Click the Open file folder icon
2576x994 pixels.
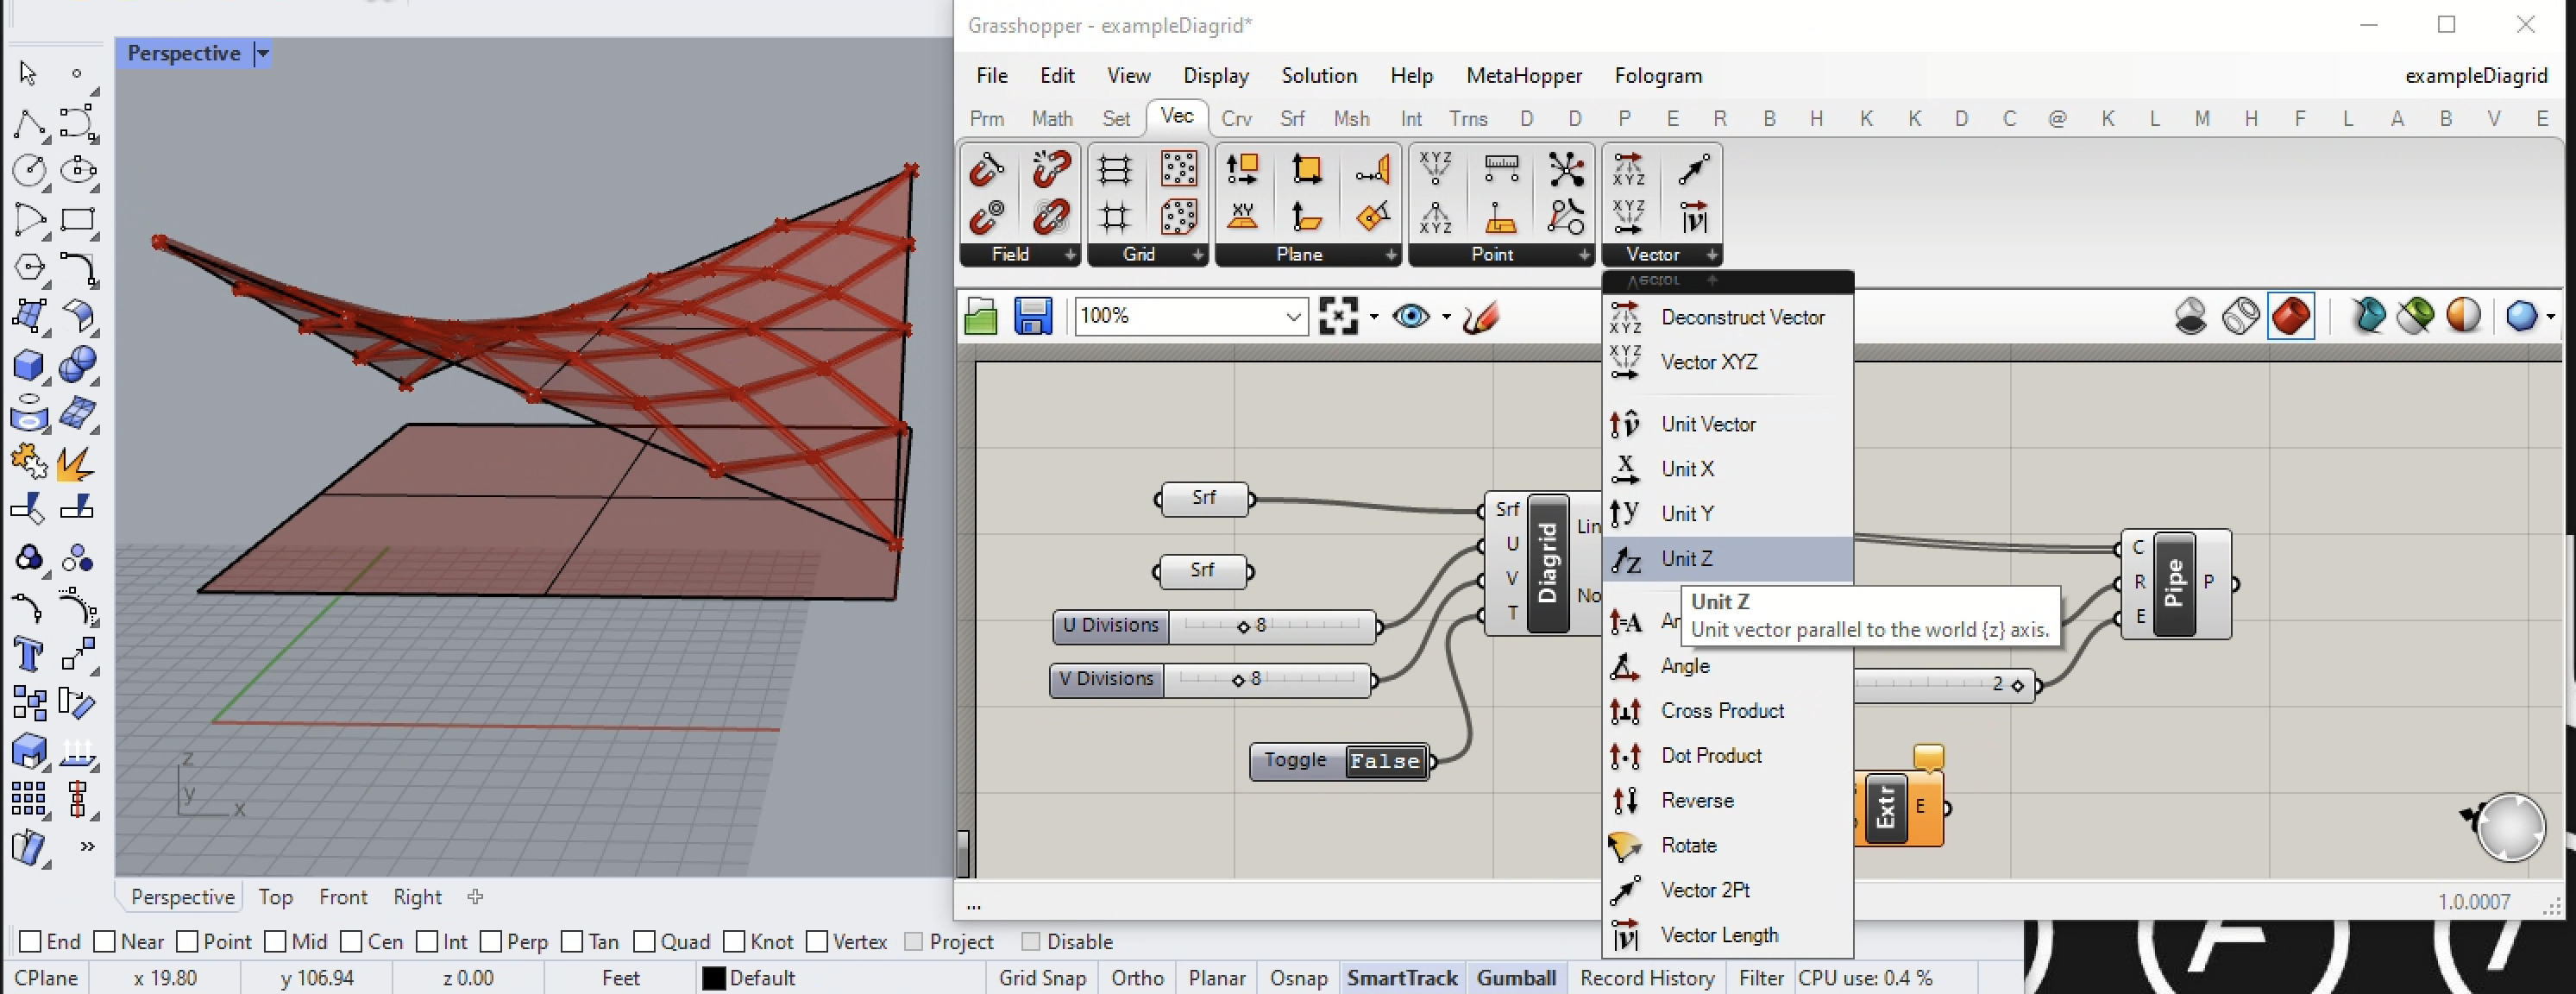[981, 317]
